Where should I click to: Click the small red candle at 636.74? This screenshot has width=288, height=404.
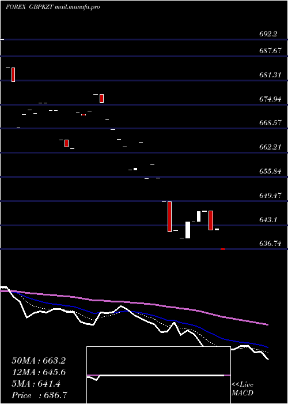coord(223,249)
